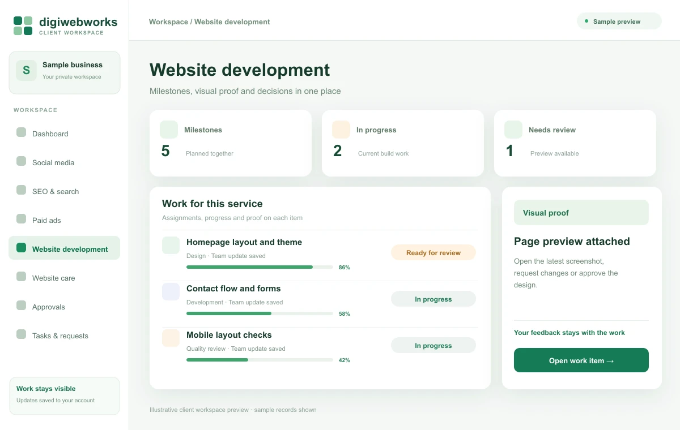
Task: Click the In progress count 2
Action: [x=338, y=151]
